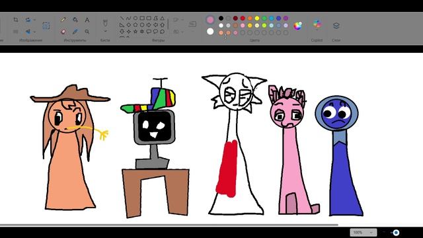The height and width of the screenshot is (238, 423).
Task: Pick the purple color swatch
Action: coord(286,19)
